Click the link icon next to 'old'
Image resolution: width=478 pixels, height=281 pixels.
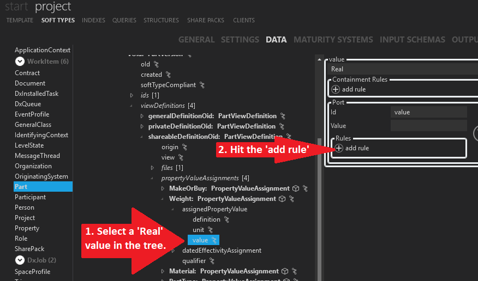(x=157, y=64)
